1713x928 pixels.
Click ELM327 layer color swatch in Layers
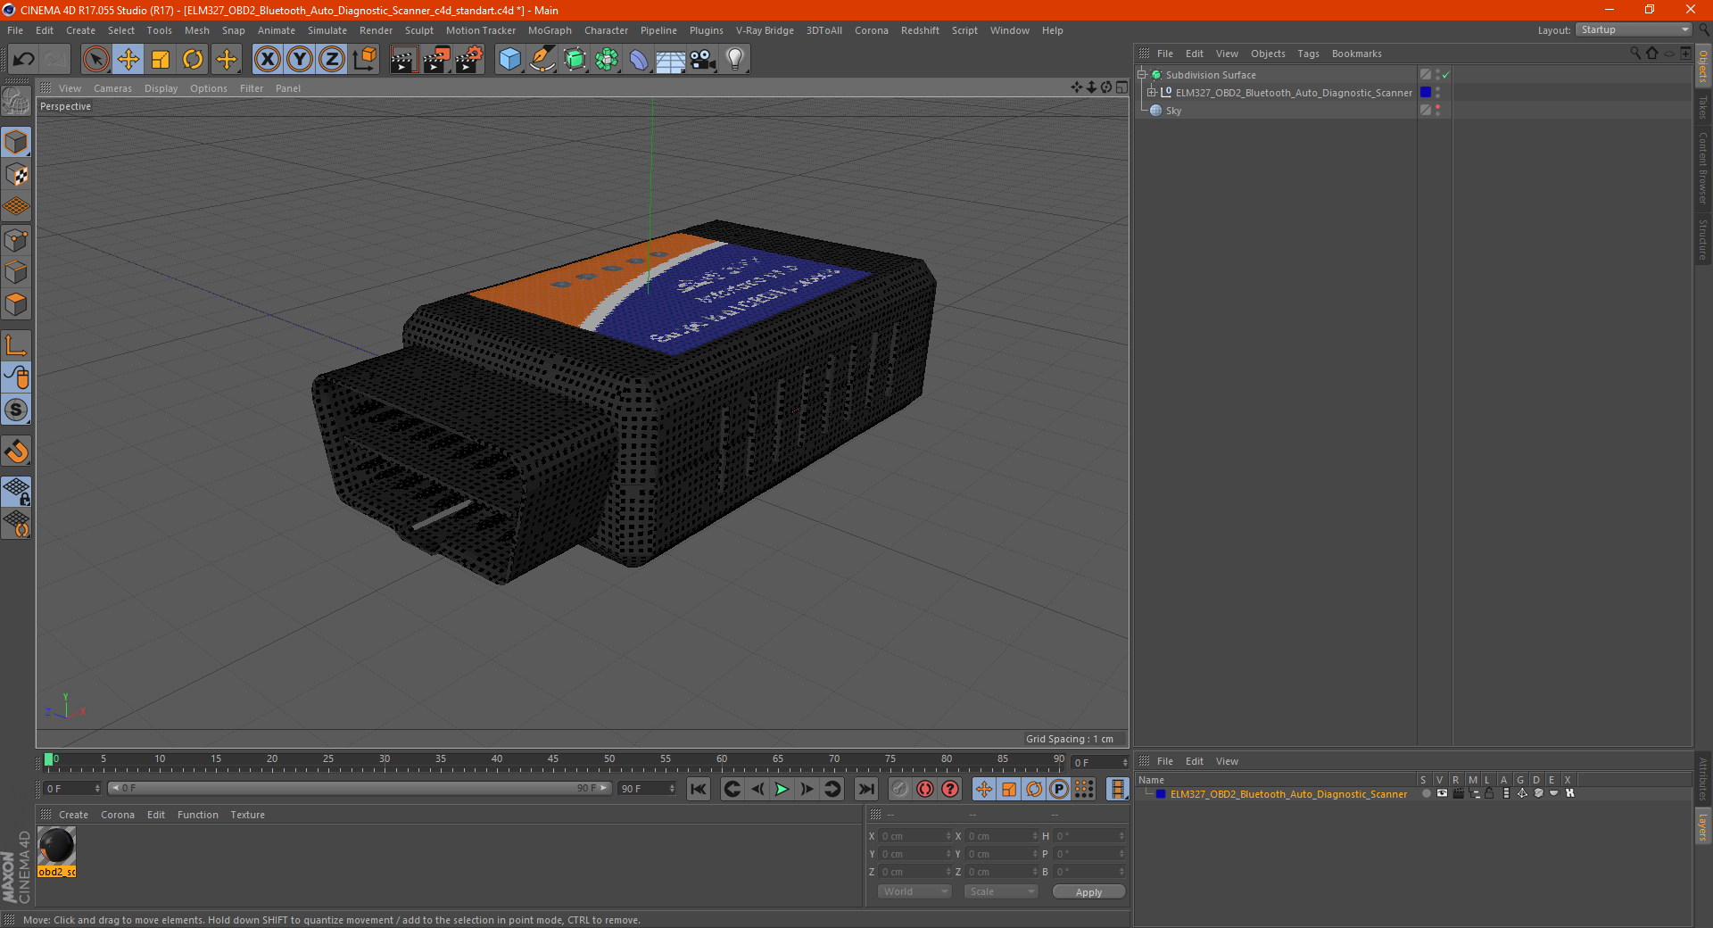click(1161, 794)
